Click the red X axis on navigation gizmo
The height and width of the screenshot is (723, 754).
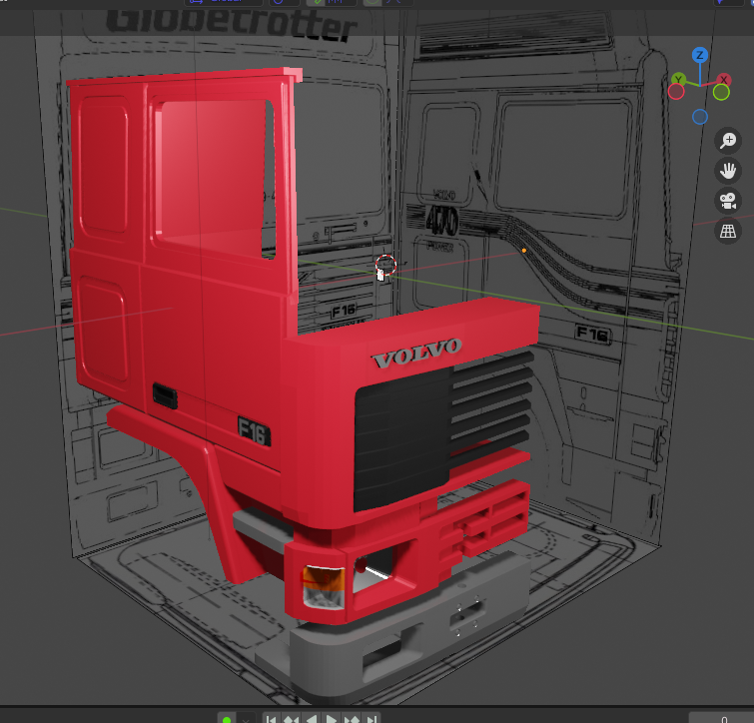pos(723,80)
